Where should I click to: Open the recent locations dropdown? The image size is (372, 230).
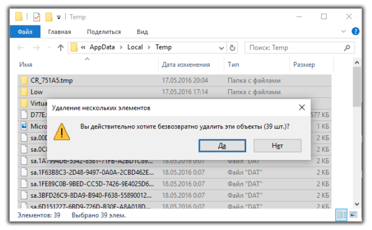point(50,48)
